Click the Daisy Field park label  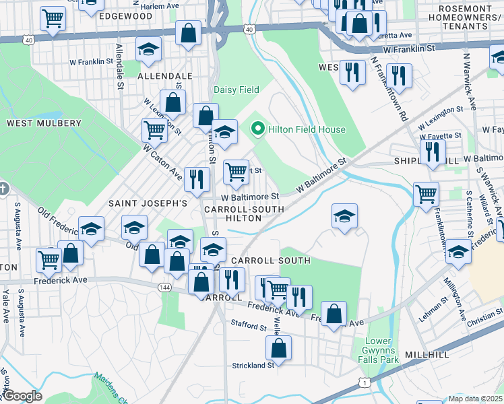tap(237, 90)
